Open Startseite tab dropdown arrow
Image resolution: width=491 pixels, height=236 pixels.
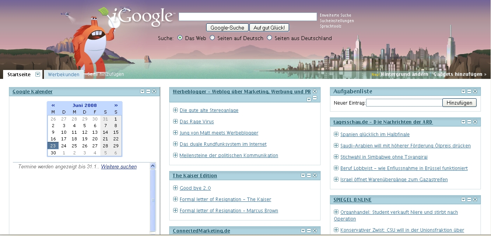38,74
